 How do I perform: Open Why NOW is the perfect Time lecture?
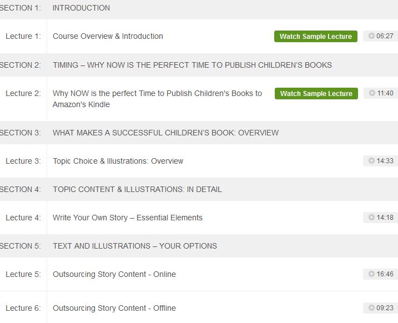coord(157,99)
